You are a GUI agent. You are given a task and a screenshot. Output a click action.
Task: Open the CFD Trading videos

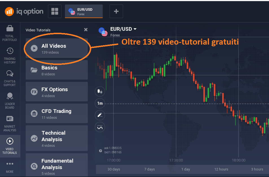[57, 113]
